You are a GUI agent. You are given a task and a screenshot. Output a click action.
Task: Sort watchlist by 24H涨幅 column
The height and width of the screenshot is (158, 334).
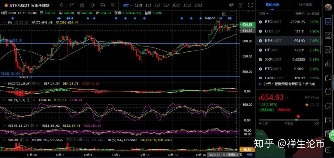tap(313, 14)
